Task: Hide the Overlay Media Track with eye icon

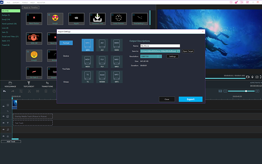Action: (x=4, y=116)
